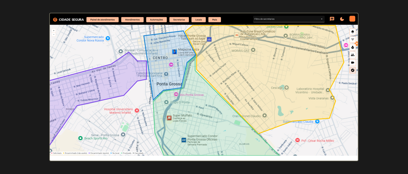
Task: Open the Automações menu
Action: [156, 20]
